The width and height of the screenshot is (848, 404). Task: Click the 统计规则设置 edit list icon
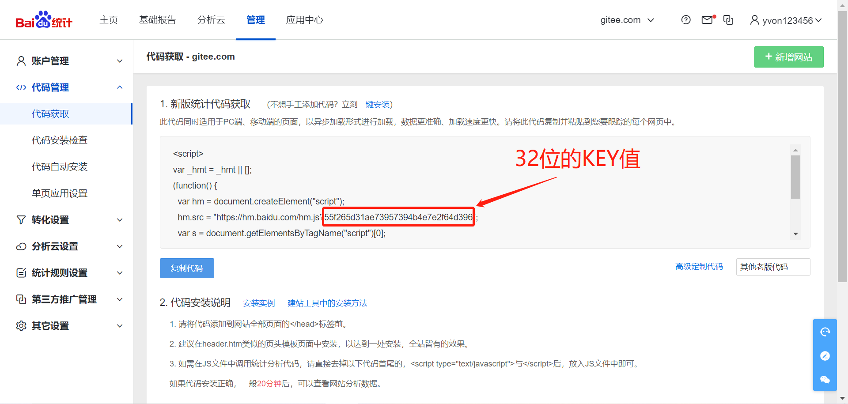pyautogui.click(x=21, y=273)
